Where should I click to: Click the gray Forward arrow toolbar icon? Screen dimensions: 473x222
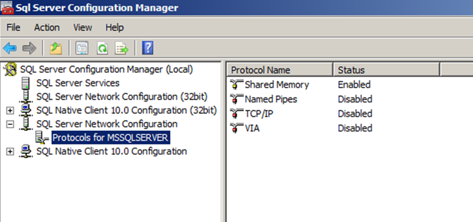pyautogui.click(x=29, y=48)
